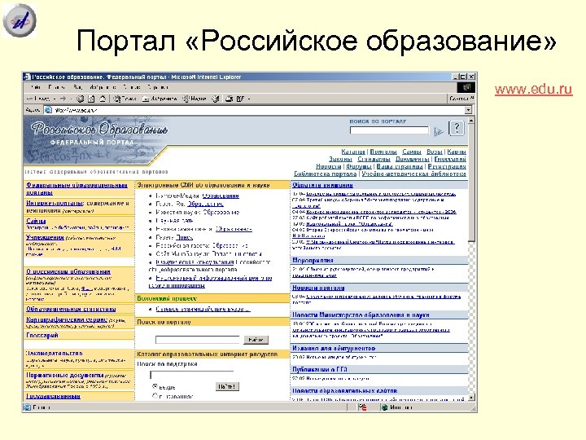Focus the 'Поиск по подстроке' text field

(x=192, y=375)
